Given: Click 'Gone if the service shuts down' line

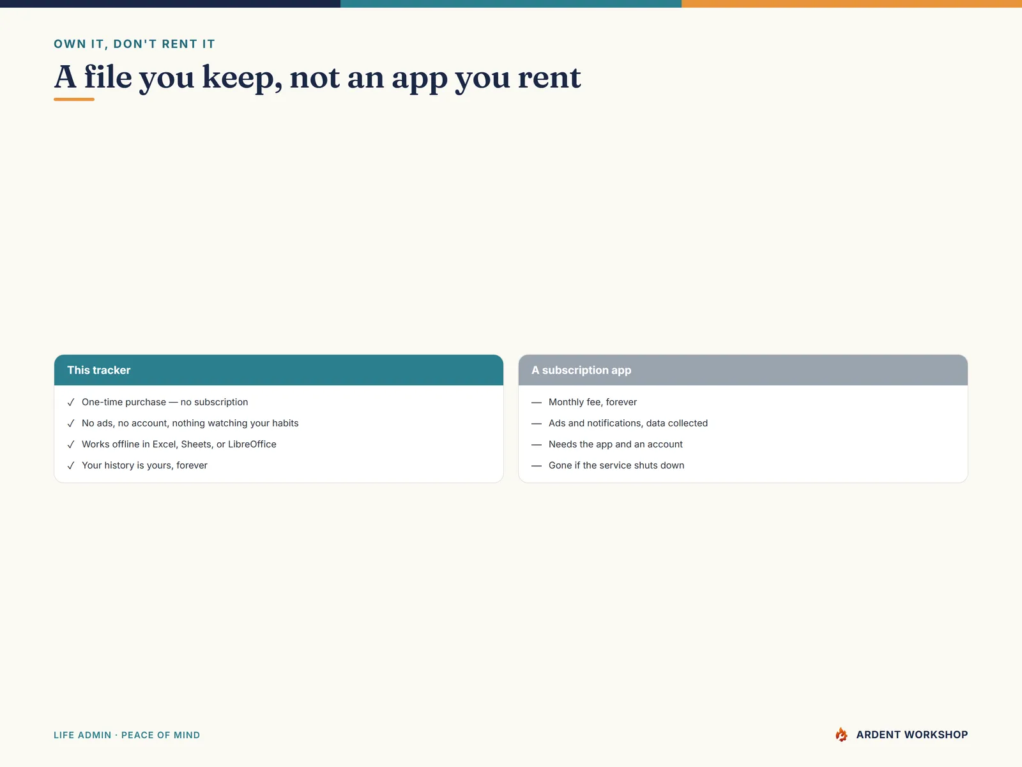Looking at the screenshot, I should (616, 465).
